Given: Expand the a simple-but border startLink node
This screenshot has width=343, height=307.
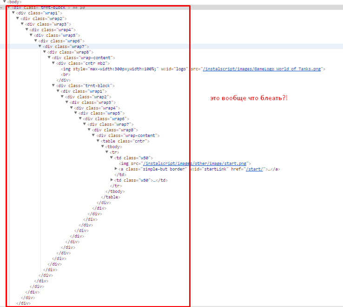Looking at the screenshot, I should (x=116, y=169).
